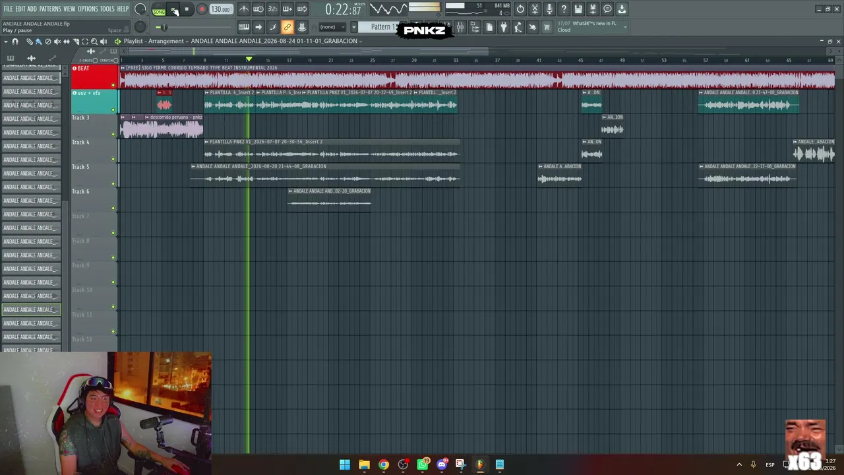Select the Delete tool in Playlist toolbar
Screen dimensions: 844x475
[47, 42]
